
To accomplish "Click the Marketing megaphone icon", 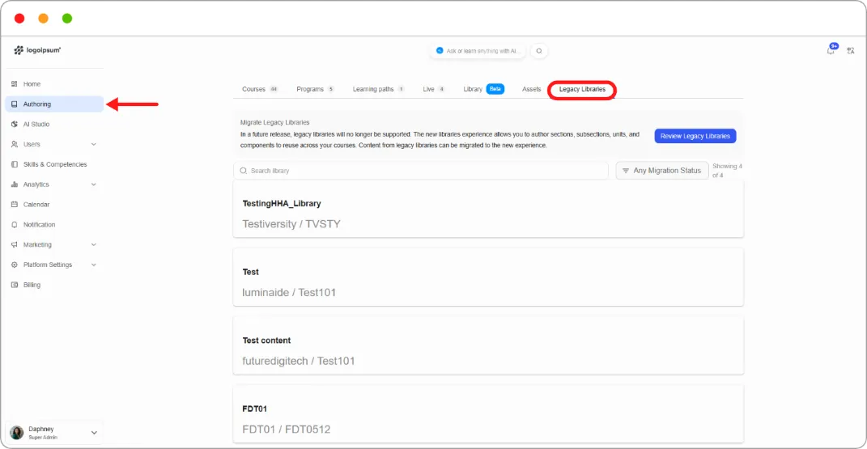I will (x=15, y=244).
